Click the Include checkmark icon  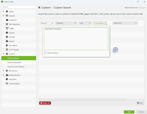(7, 33)
